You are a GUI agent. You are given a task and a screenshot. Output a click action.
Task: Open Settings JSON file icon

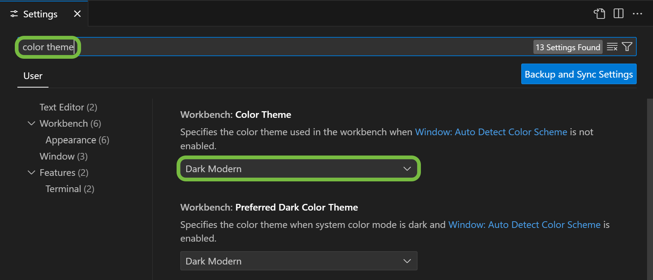[599, 14]
